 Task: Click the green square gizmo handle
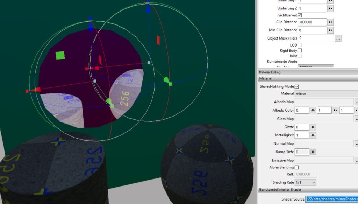[60, 55]
